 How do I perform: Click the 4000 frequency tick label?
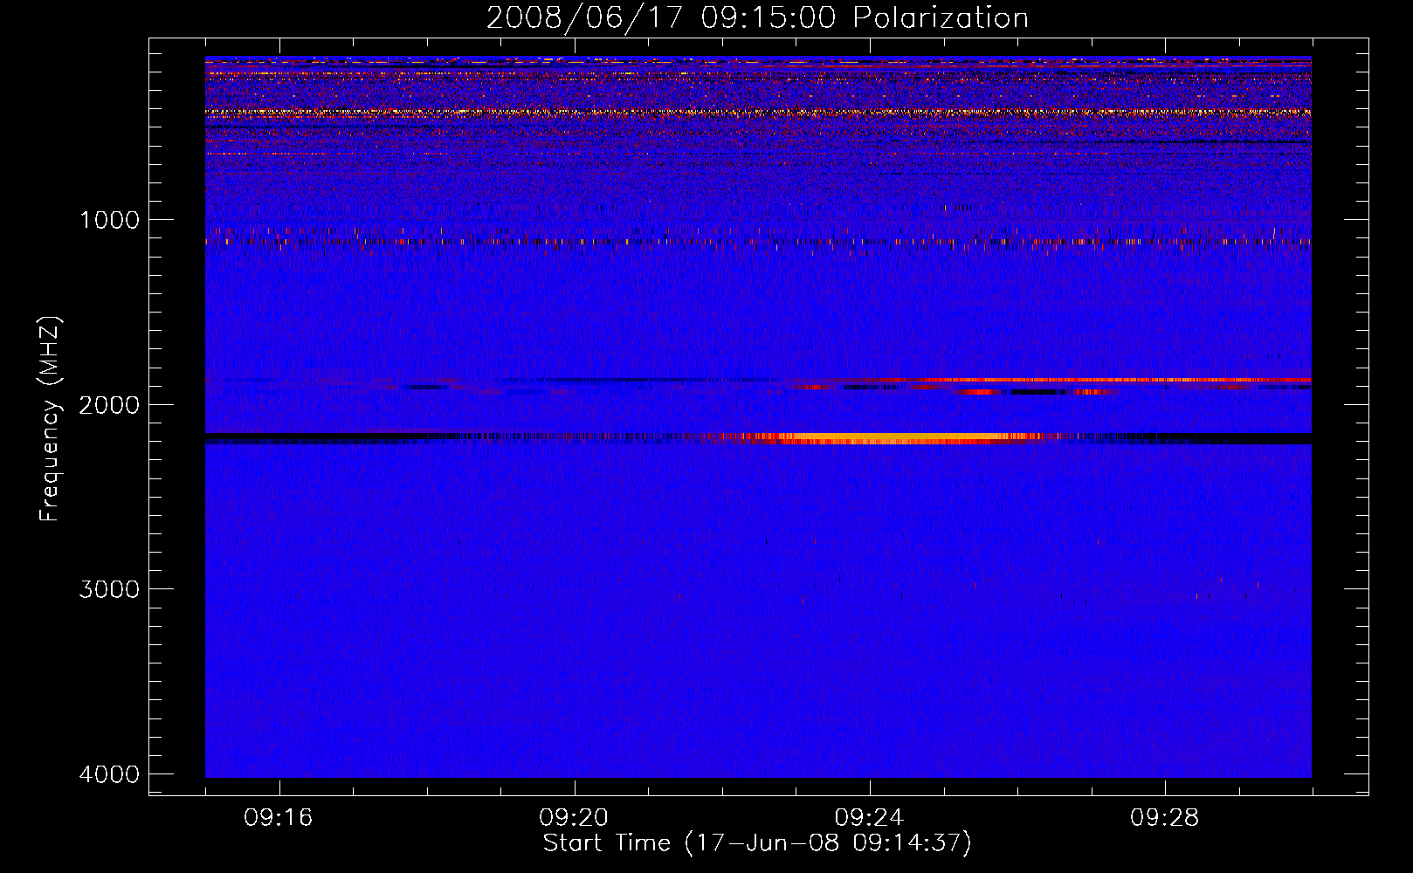point(109,774)
